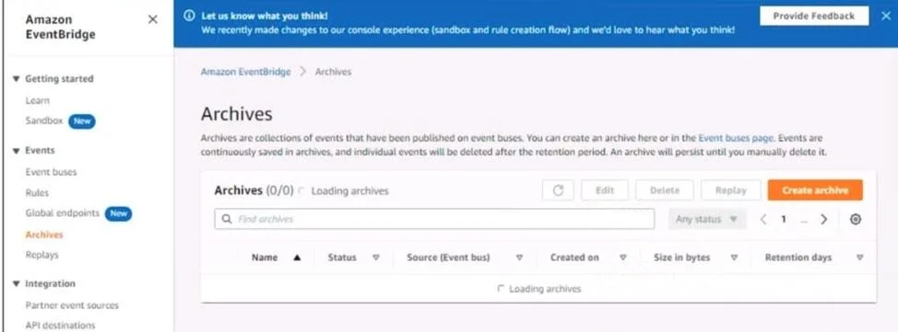Close the Amazon EventBridge sidebar
Screen dimensions: 898x332
click(153, 19)
